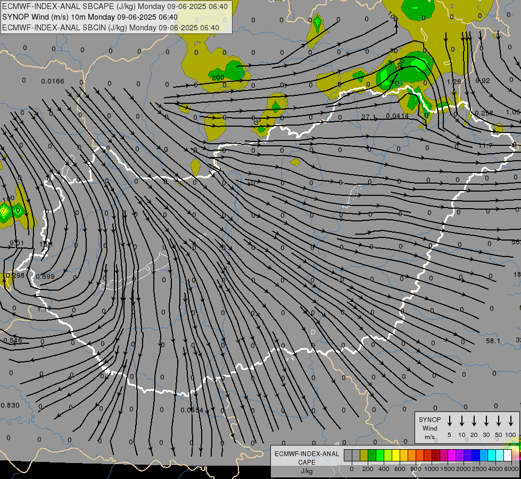Select the cyan CAPE legend swatch

(492, 456)
